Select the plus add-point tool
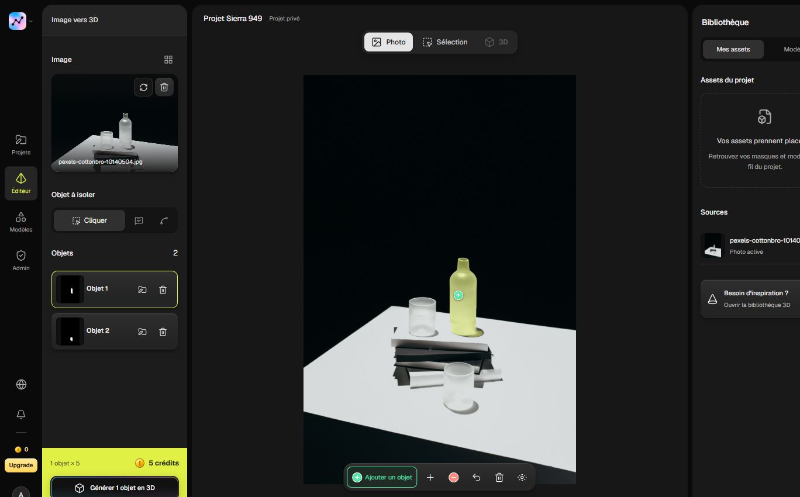800x497 pixels. pyautogui.click(x=430, y=477)
